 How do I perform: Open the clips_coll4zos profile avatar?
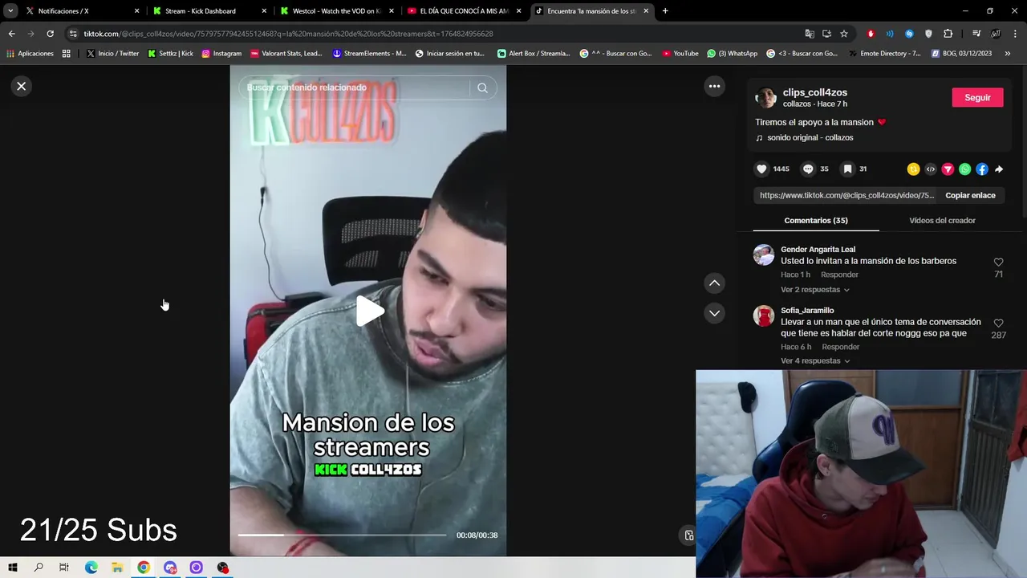(766, 98)
